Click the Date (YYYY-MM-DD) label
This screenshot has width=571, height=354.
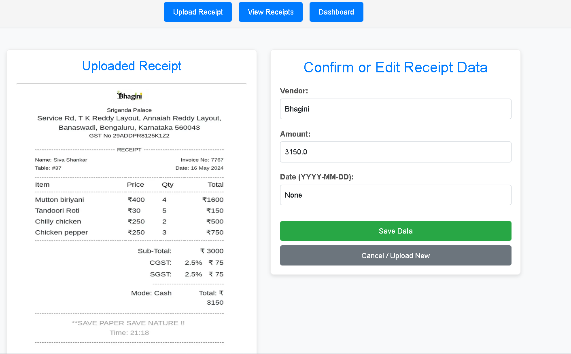tap(317, 177)
